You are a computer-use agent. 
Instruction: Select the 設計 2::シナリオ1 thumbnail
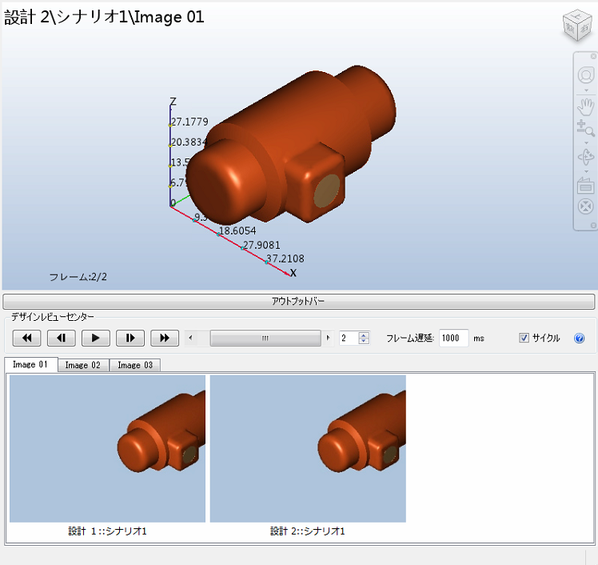coord(308,449)
